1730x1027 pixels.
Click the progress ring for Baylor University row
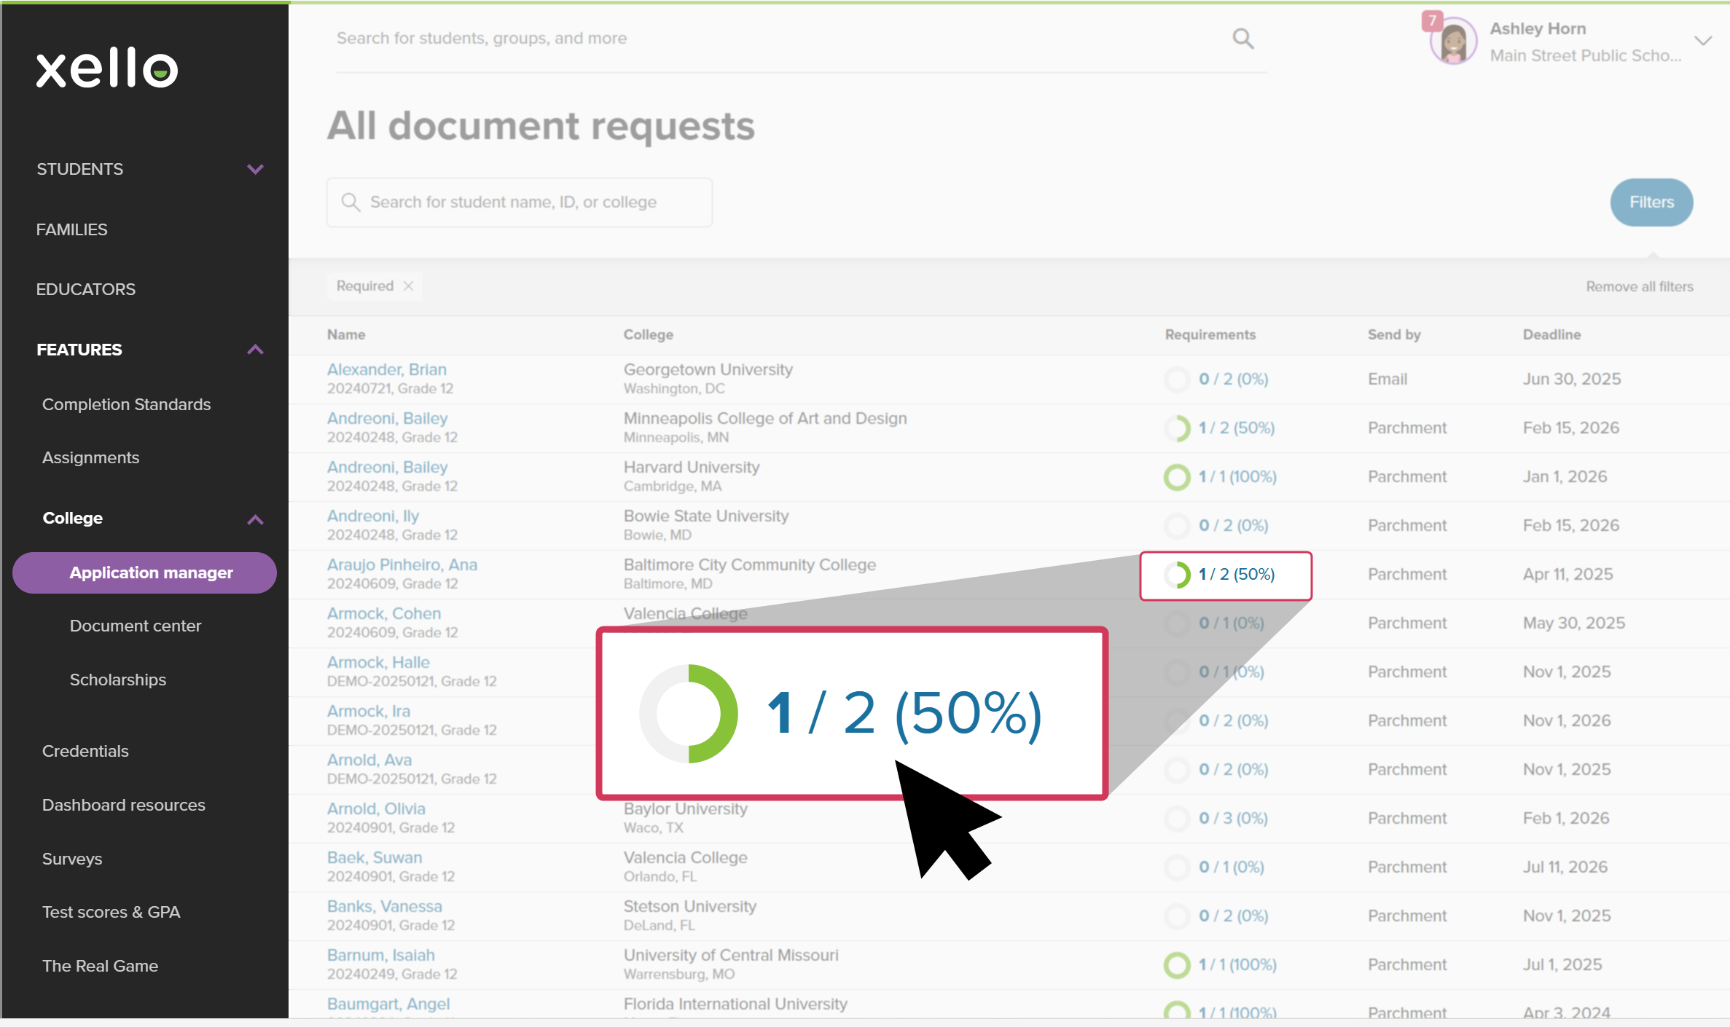click(1177, 819)
